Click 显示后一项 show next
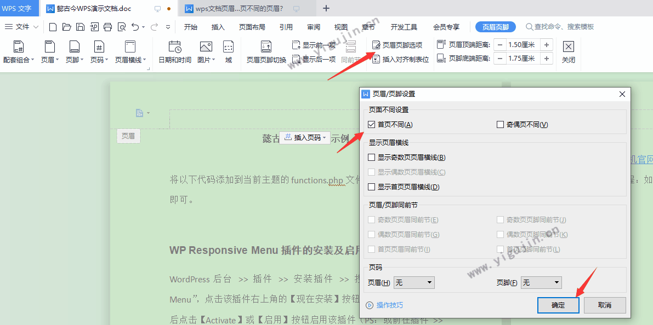The image size is (653, 325). 314,59
